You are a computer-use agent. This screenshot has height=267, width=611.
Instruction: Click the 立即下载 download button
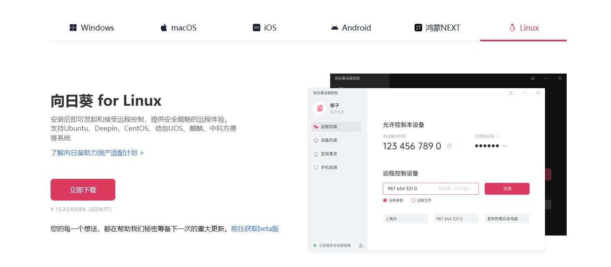click(x=83, y=190)
